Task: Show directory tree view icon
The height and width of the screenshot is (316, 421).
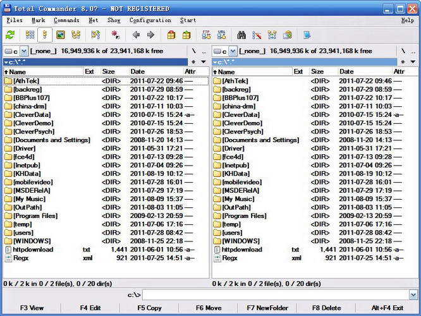Action: [x=76, y=35]
